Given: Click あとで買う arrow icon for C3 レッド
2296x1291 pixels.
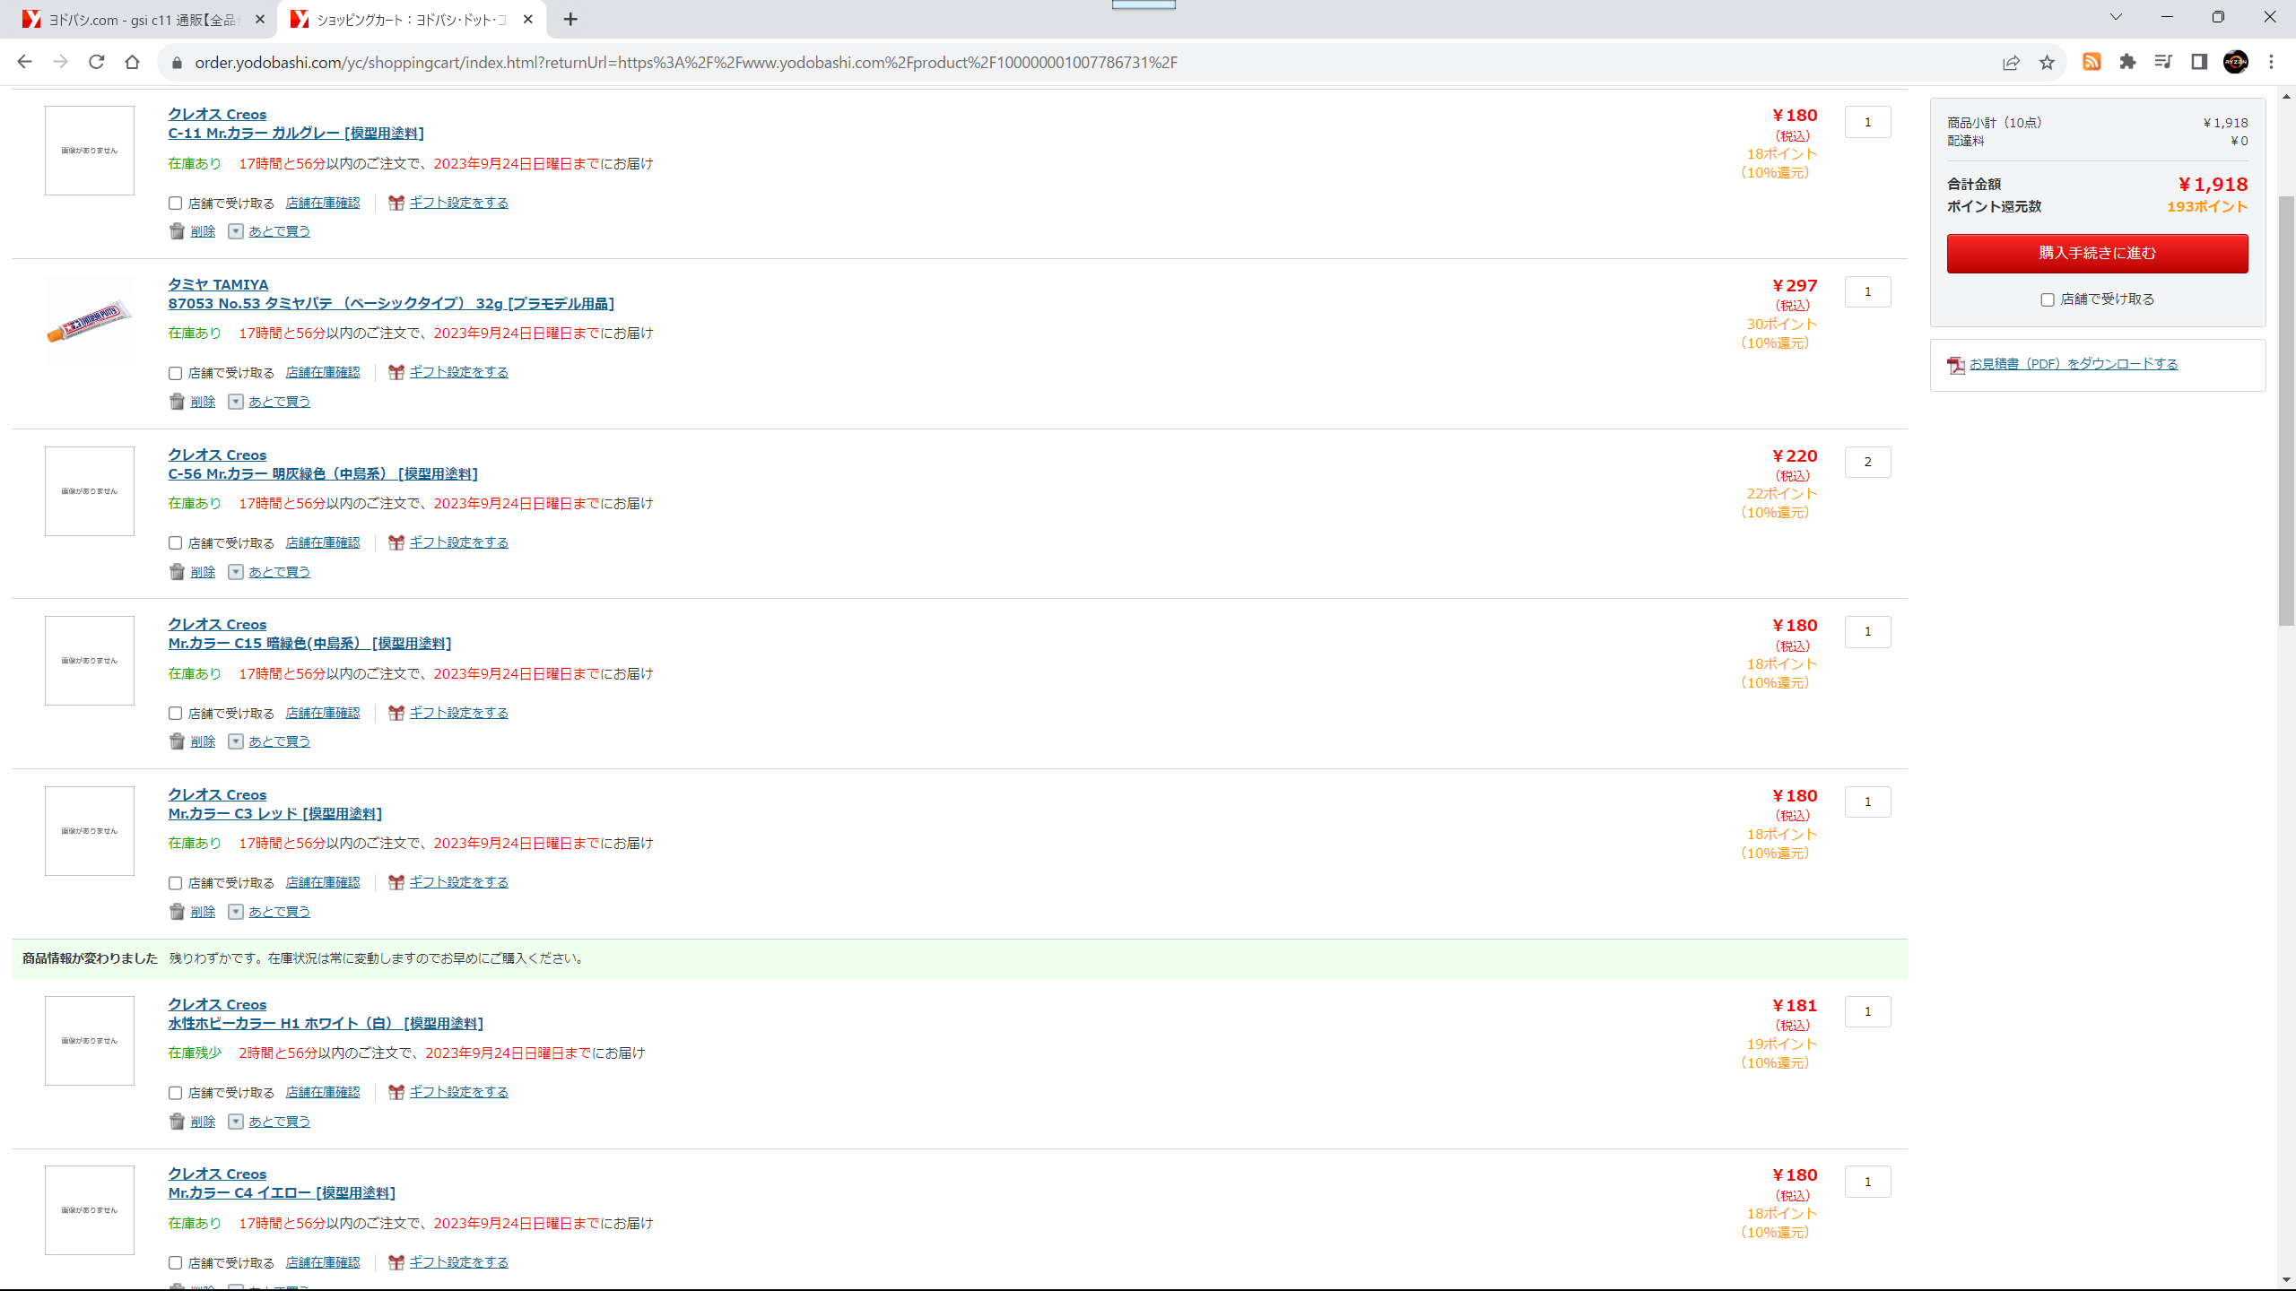Looking at the screenshot, I should 236,912.
